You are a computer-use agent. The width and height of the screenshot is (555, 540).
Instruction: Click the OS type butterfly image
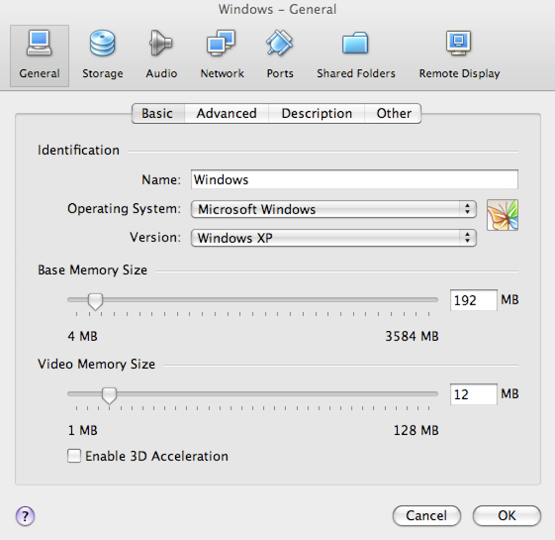502,215
